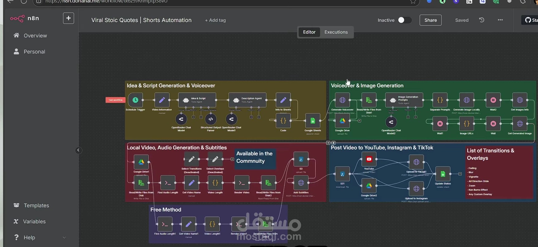Select the OpenRouter Chat Model2 node
The image size is (538, 247).
[x=391, y=122]
